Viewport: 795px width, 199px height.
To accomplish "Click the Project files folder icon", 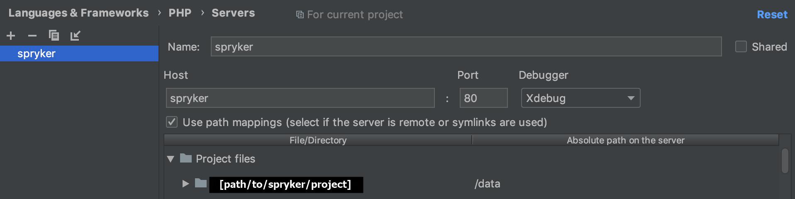I will coord(186,158).
